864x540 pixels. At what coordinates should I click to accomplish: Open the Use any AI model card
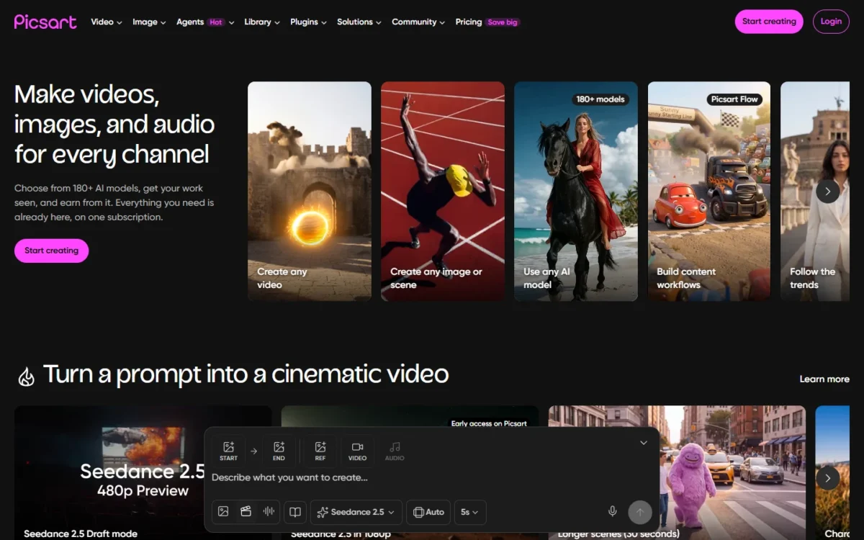pyautogui.click(x=576, y=191)
